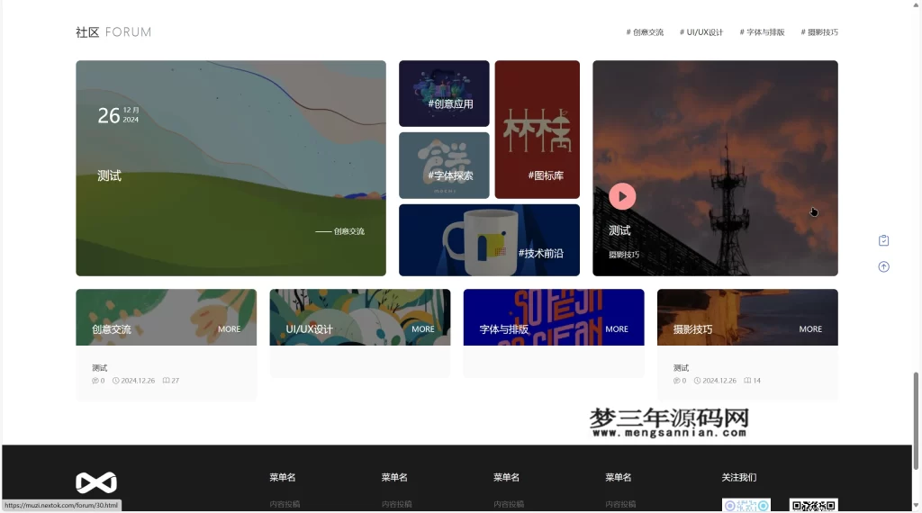The image size is (922, 513).
Task: Click the date 2024.12.26 under 创意交流 post
Action: 138,381
